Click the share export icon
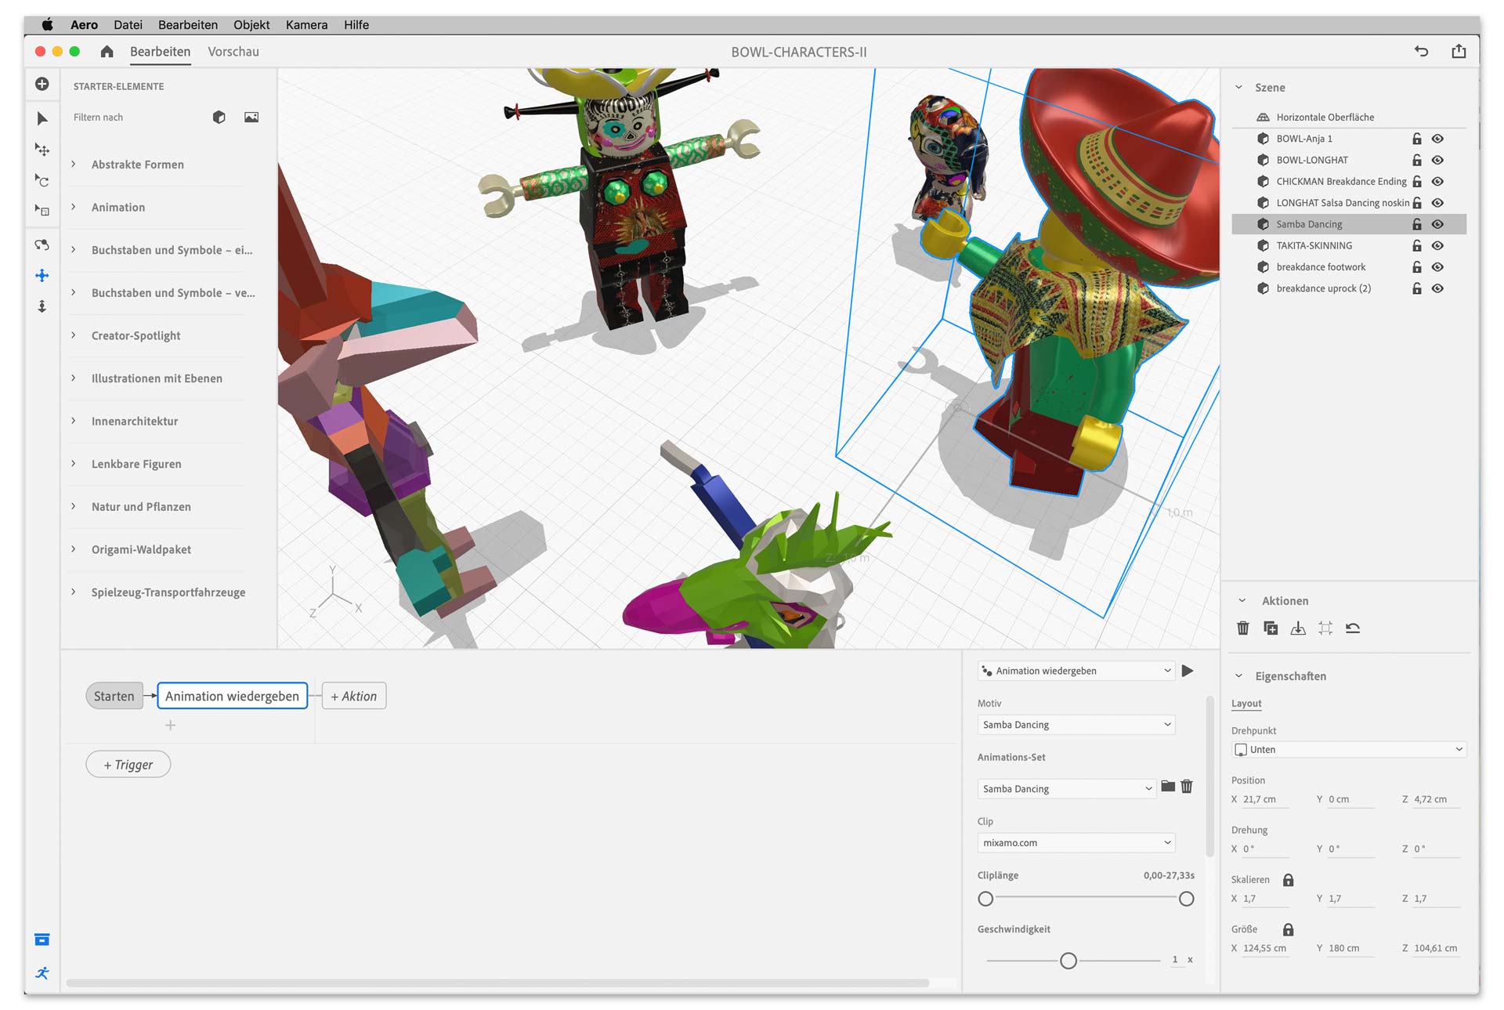The width and height of the screenshot is (1504, 1010). tap(1459, 51)
